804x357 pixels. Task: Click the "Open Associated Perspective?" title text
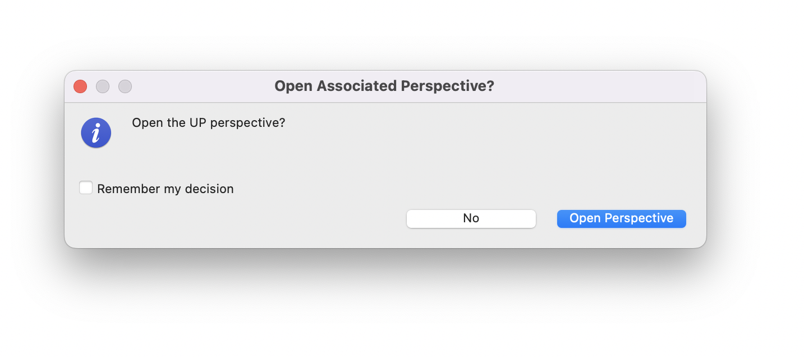pos(384,86)
